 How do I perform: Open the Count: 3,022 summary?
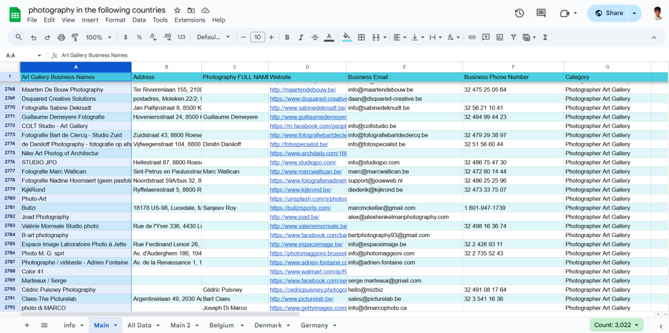(617, 325)
